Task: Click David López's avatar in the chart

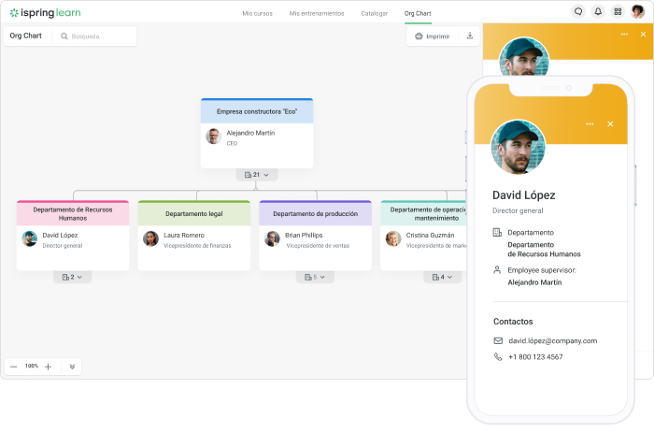Action: 30,238
